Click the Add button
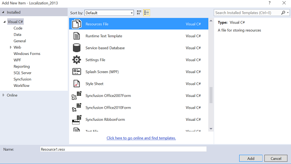The height and width of the screenshot is (164, 291). pyautogui.click(x=251, y=158)
